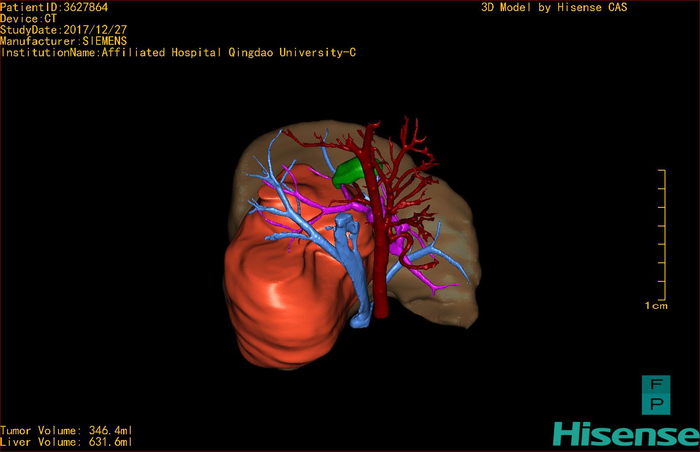
Task: Click the vertical scale ruler
Action: pyautogui.click(x=662, y=235)
